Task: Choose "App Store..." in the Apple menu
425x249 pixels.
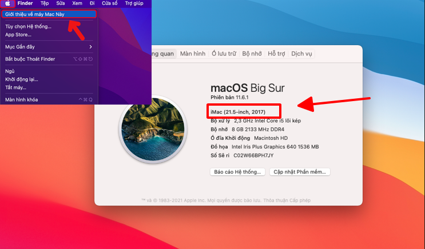Action: coord(18,34)
